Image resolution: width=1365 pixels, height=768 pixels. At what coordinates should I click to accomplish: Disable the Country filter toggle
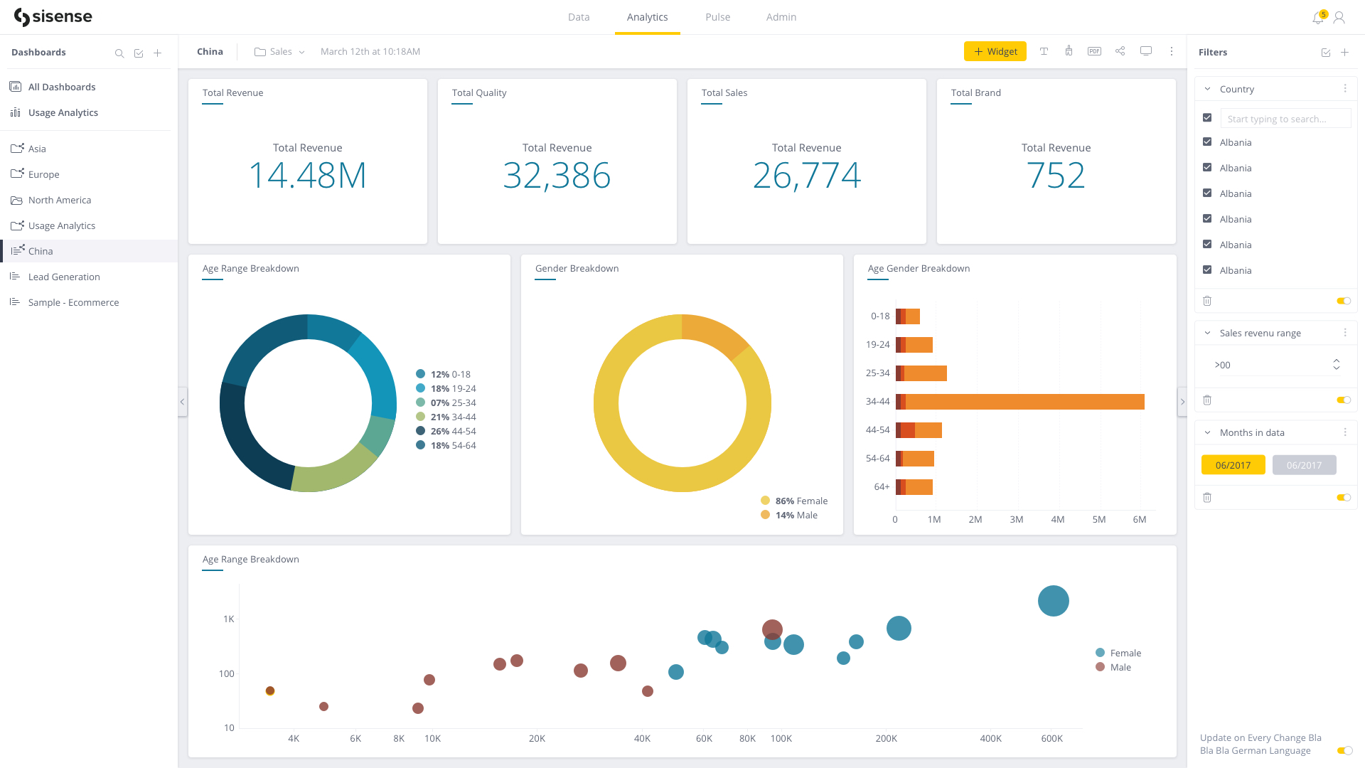[1344, 301]
